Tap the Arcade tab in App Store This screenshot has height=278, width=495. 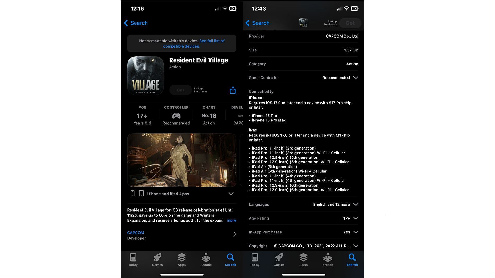pyautogui.click(x=206, y=259)
